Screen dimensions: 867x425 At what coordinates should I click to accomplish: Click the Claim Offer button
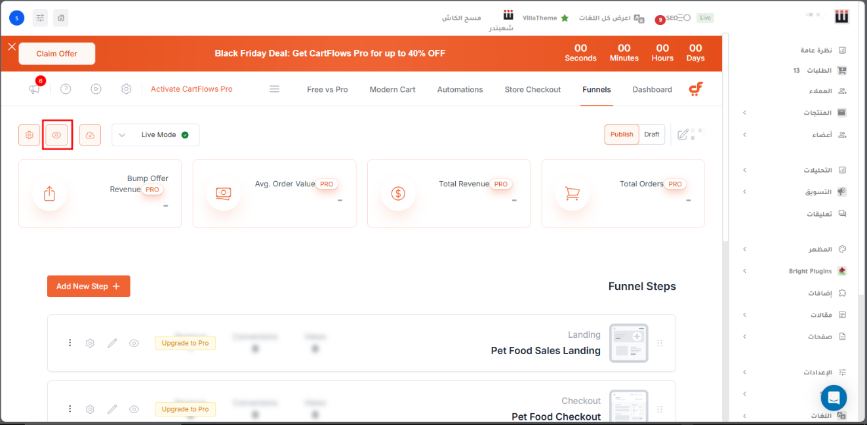tap(57, 54)
